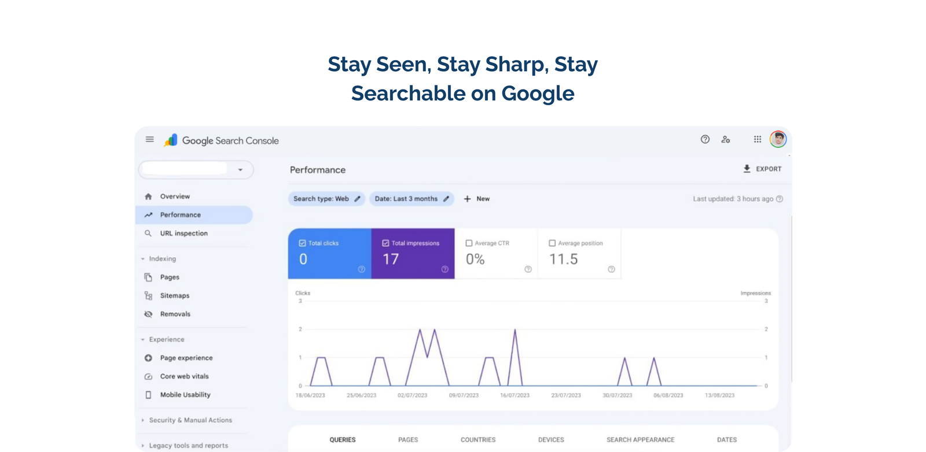Click the Removals hidden-eye icon

pos(148,314)
